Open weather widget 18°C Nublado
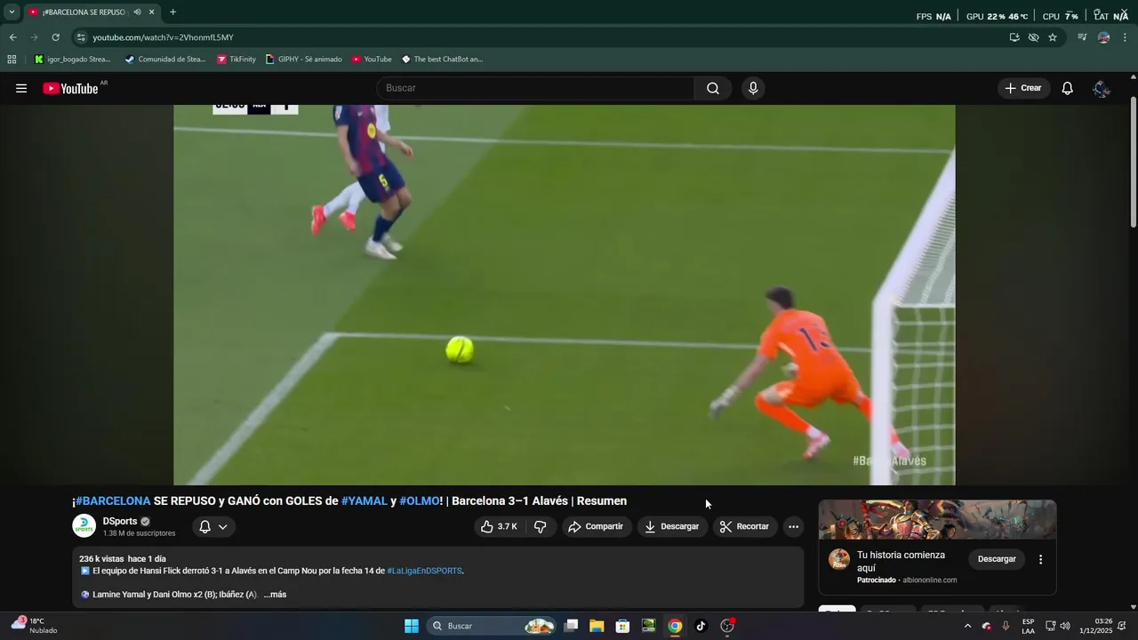This screenshot has width=1138, height=640. pos(36,626)
